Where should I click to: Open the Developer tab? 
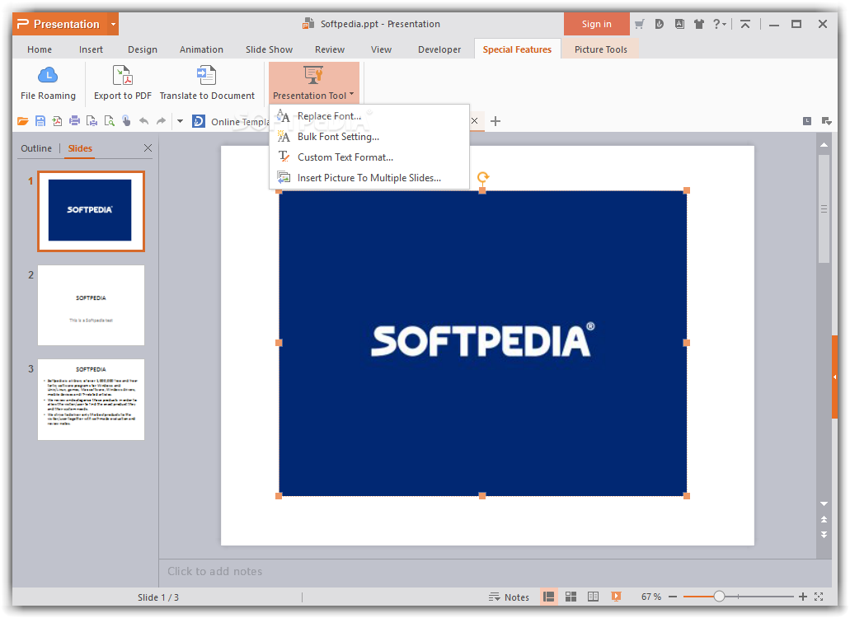tap(439, 49)
